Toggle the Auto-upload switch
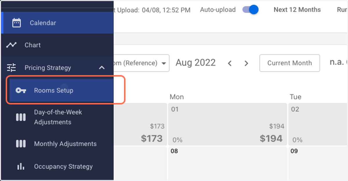The height and width of the screenshot is (181, 348). (x=251, y=10)
